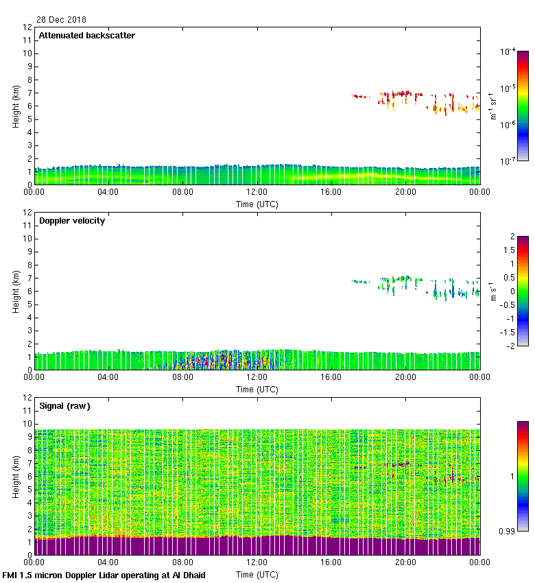This screenshot has height=583, width=535.
Task: Click the attenuated backscatter colorbar
Action: [523, 106]
